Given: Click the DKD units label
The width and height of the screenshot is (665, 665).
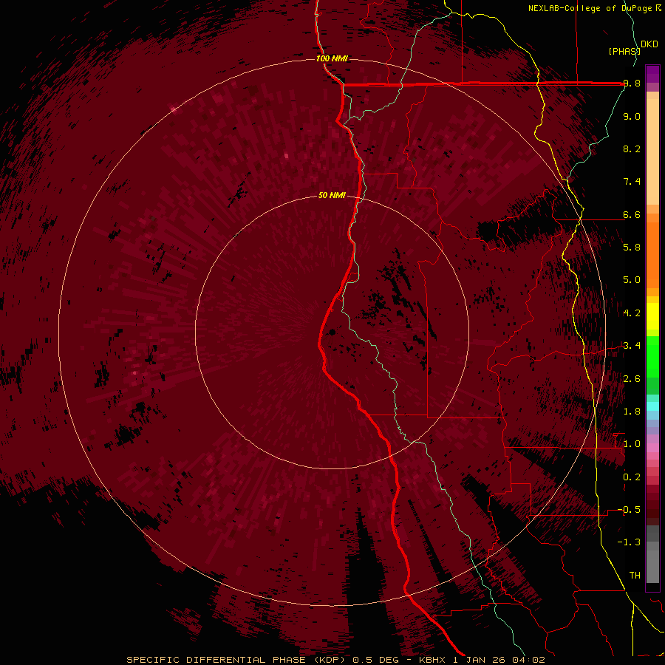Looking at the screenshot, I should tap(649, 44).
